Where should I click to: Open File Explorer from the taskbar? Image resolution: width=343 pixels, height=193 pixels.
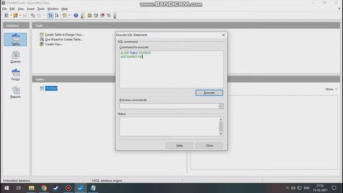(32, 188)
